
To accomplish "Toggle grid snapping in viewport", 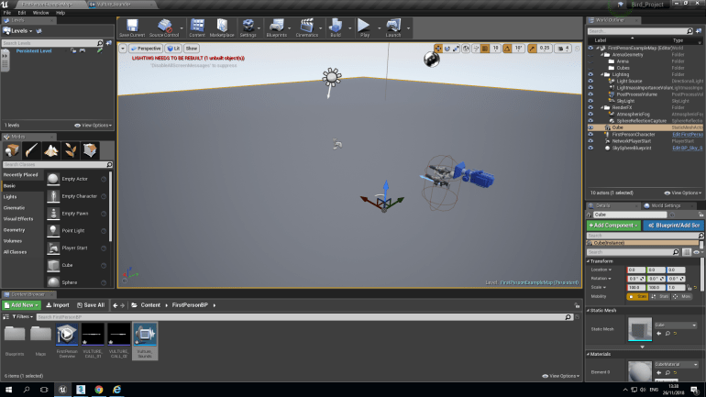I will click(x=485, y=49).
